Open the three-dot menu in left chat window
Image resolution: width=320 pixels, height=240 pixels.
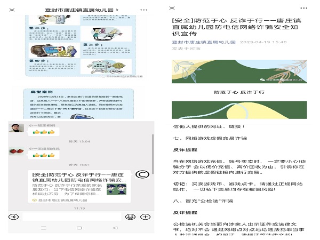pyautogui.click(x=143, y=10)
